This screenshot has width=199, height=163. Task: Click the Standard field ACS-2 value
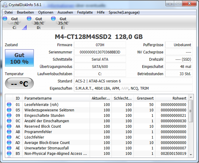point(133,81)
